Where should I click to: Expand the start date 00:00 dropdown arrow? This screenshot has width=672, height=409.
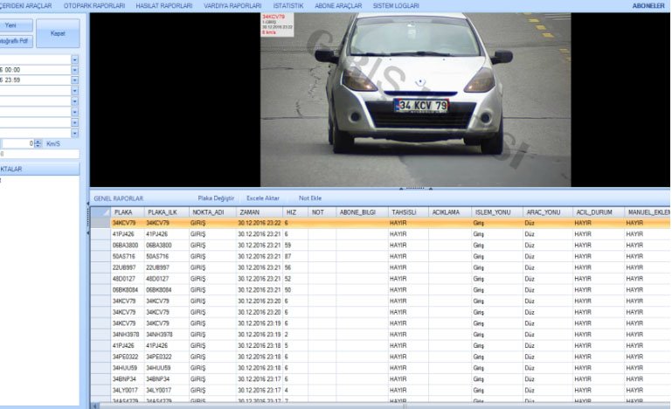(x=75, y=69)
